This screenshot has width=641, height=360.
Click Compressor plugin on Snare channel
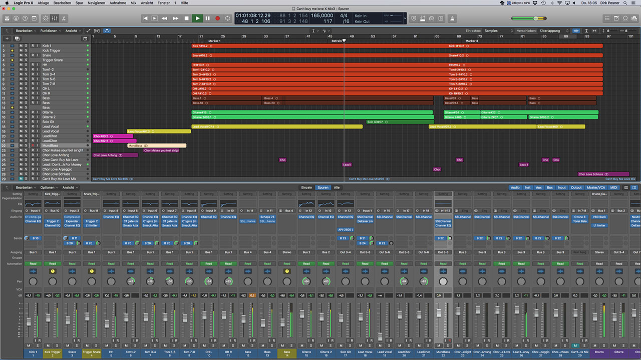point(72,217)
